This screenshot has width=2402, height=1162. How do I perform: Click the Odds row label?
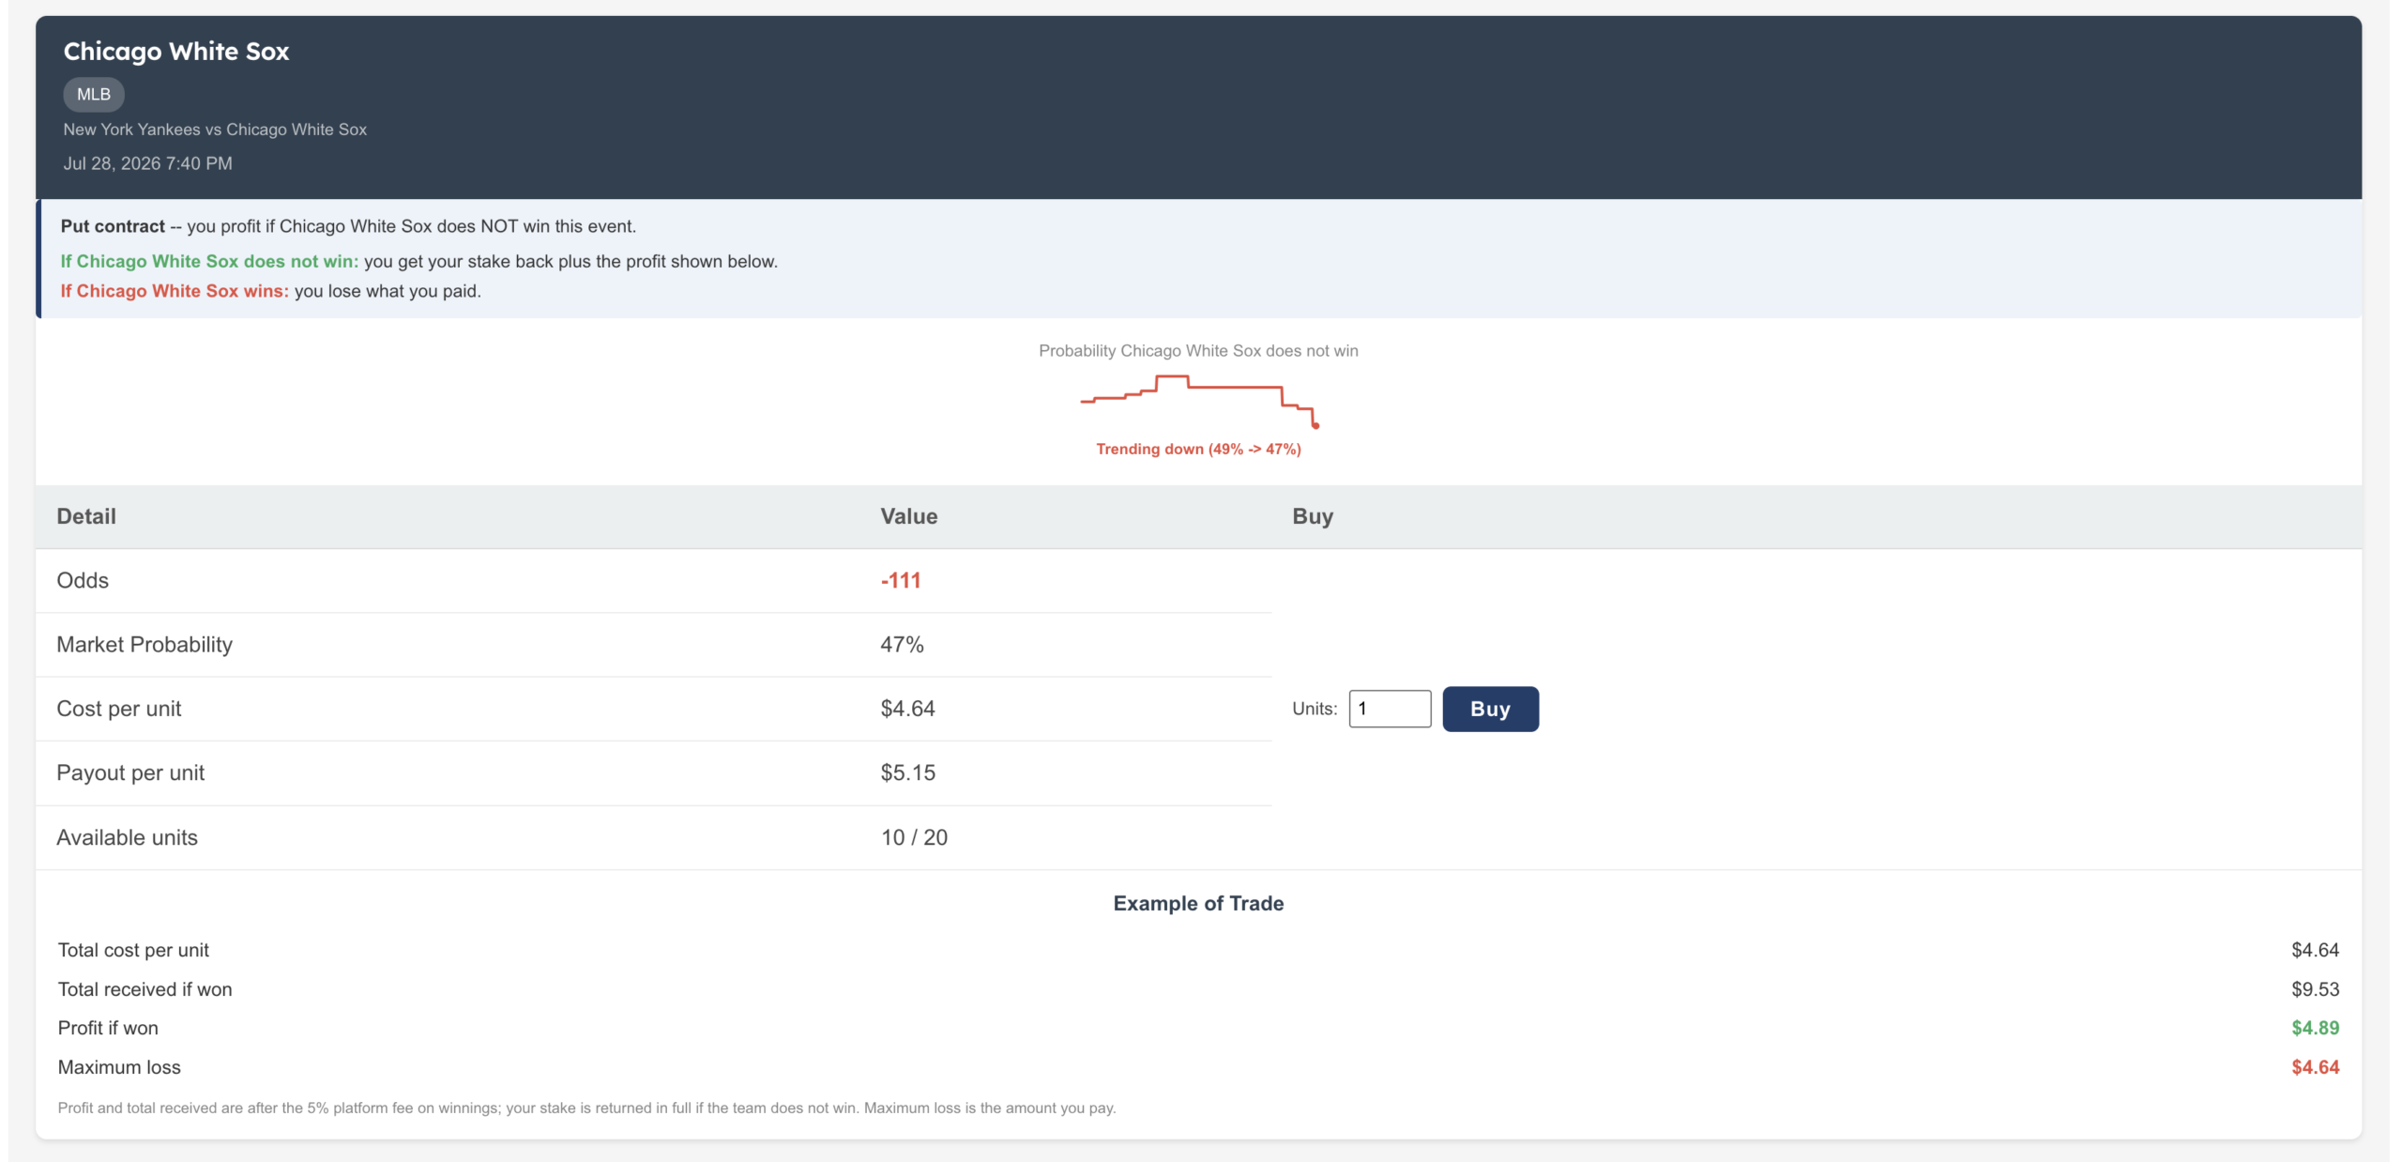point(83,581)
